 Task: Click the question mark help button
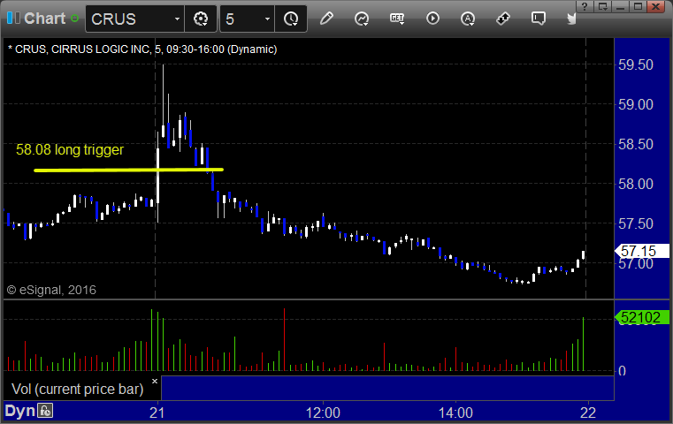pos(585,6)
